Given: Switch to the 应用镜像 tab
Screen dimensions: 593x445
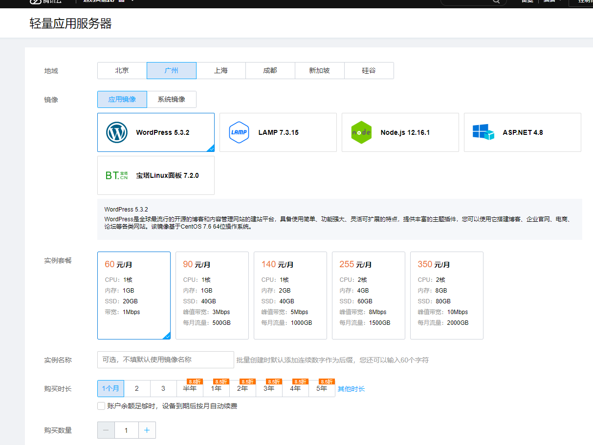Looking at the screenshot, I should [x=122, y=99].
